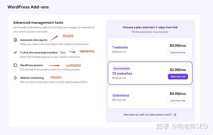Select the '10 websites' plan title
The image size is (213, 135).
(x=122, y=73)
